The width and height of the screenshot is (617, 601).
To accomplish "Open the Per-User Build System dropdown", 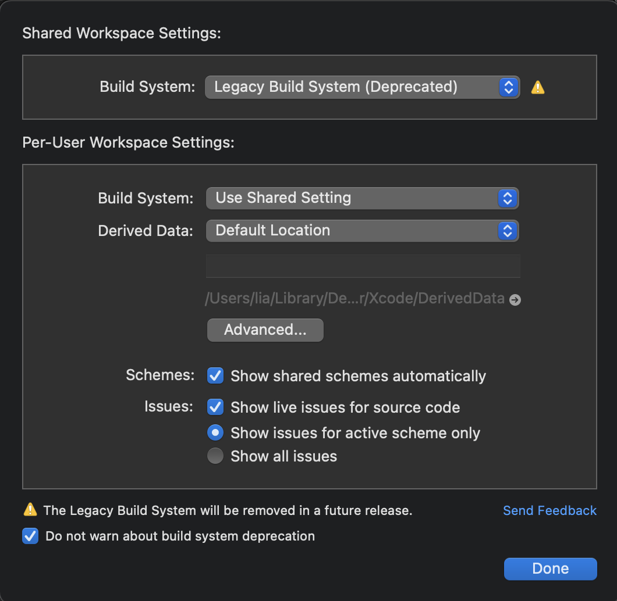I will [362, 198].
